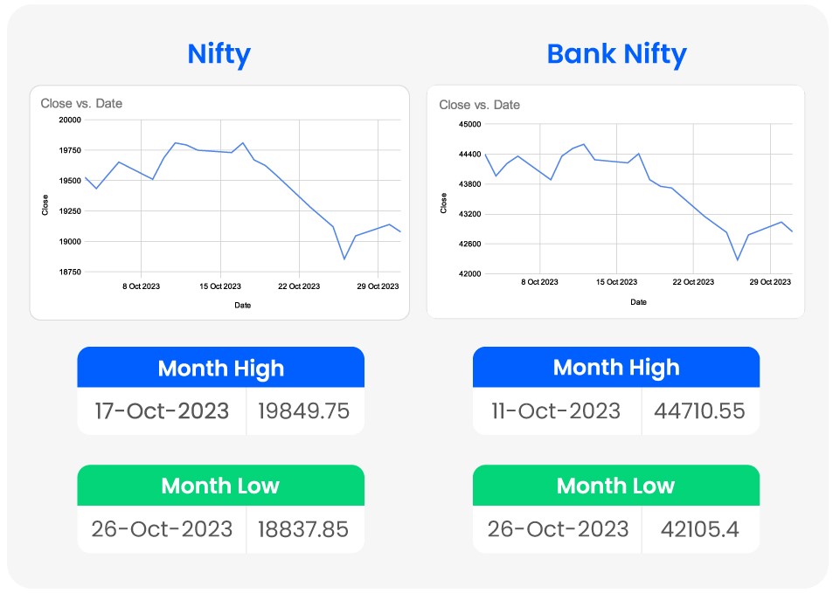Select the 19849.75 value cell
833x593 pixels.
pos(305,411)
